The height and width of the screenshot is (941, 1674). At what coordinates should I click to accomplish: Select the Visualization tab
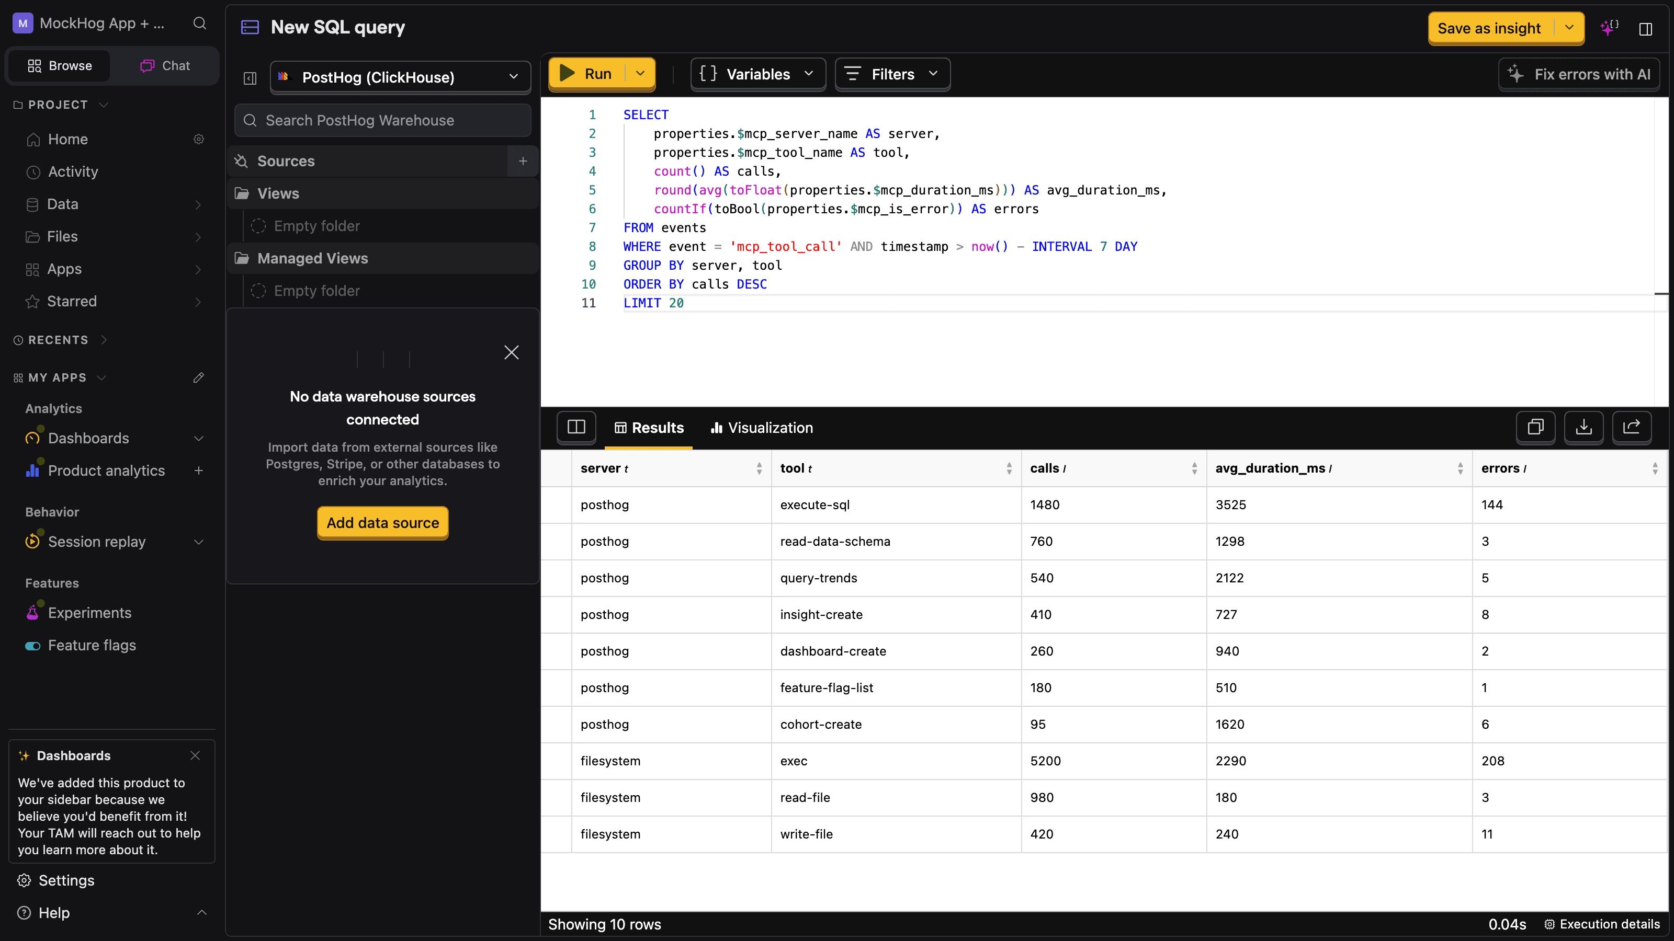point(762,427)
